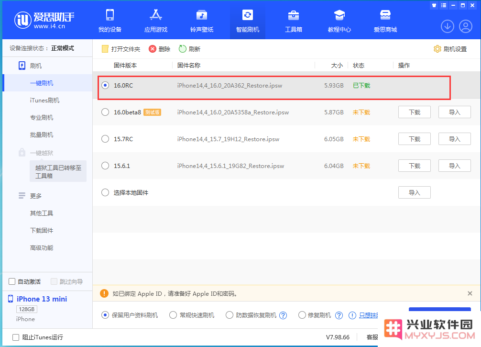Select 批量刷机 in the sidebar

[42, 134]
